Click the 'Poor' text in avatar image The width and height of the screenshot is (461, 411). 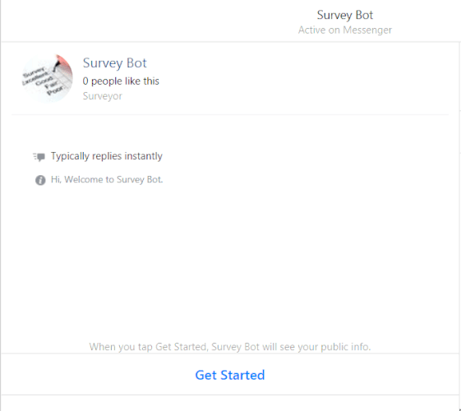click(55, 90)
